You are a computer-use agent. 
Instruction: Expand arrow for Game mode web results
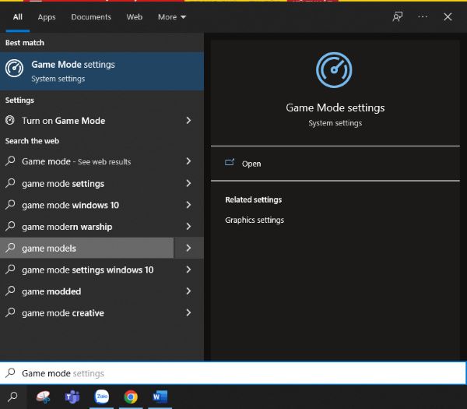tap(188, 161)
